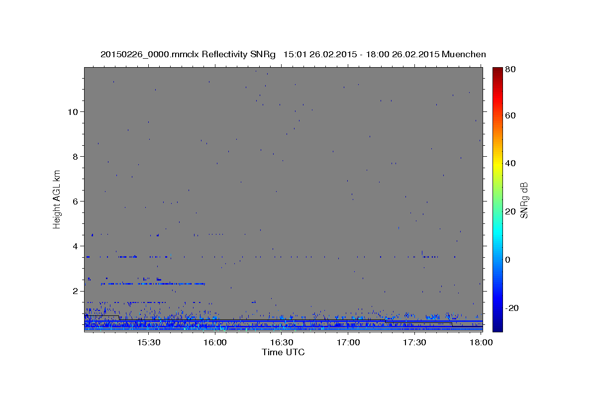Viewport: 597px width, 398px height.
Task: Click the 15:30 time tick label
Action: coord(148,343)
